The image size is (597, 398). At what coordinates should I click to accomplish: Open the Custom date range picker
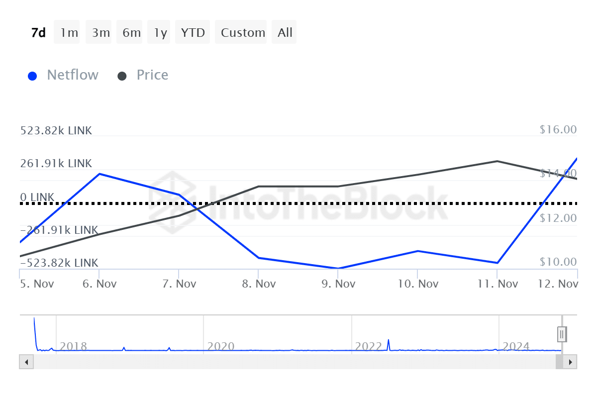click(243, 33)
